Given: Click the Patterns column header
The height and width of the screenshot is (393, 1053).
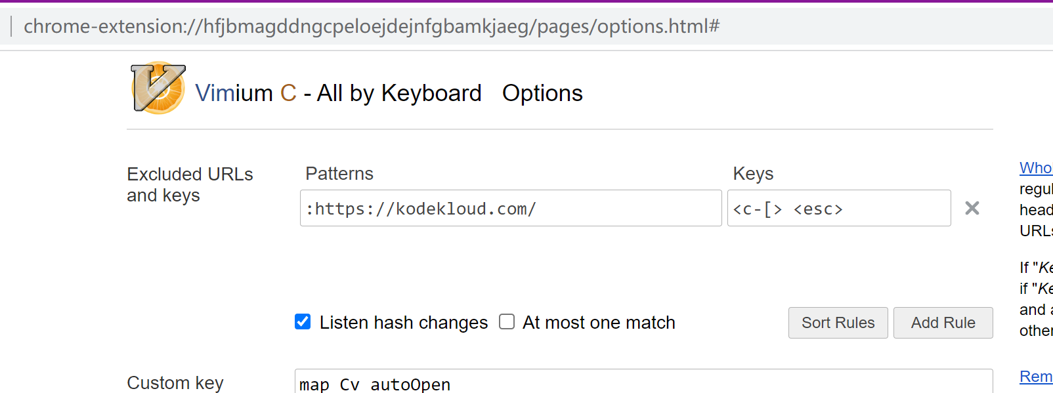Looking at the screenshot, I should pos(339,173).
